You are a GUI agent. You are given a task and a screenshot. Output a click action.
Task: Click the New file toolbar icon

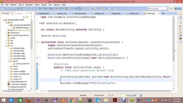click(x=3, y=9)
